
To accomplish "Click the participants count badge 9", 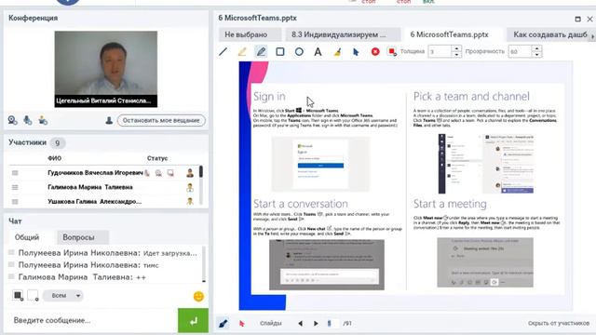I will coord(58,142).
